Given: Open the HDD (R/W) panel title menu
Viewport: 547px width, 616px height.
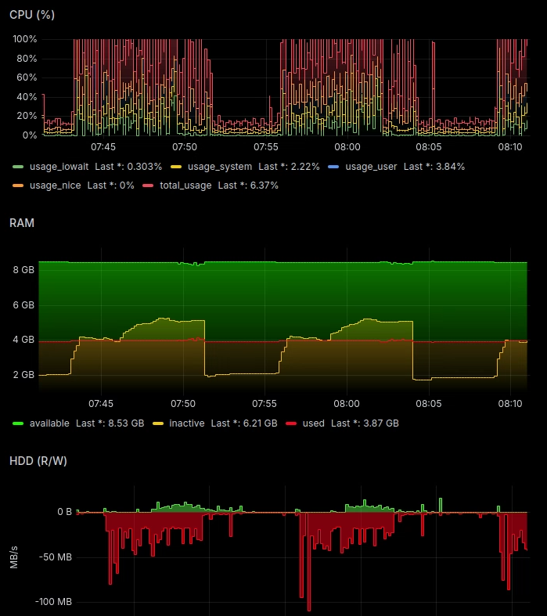Looking at the screenshot, I should click(x=38, y=461).
